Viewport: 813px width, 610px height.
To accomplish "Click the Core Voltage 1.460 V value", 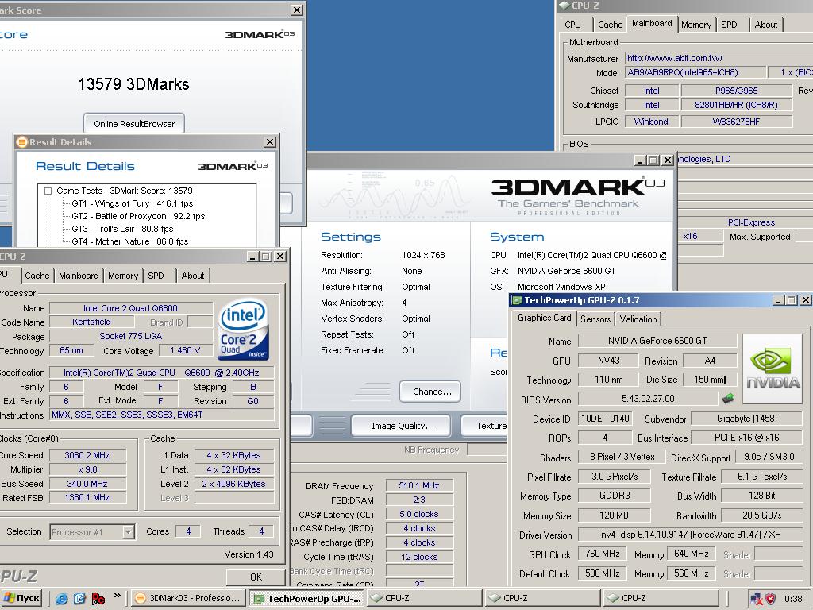I will click(184, 350).
